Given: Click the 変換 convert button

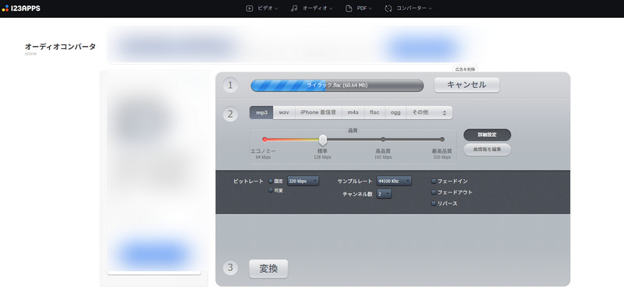Looking at the screenshot, I should click(268, 269).
